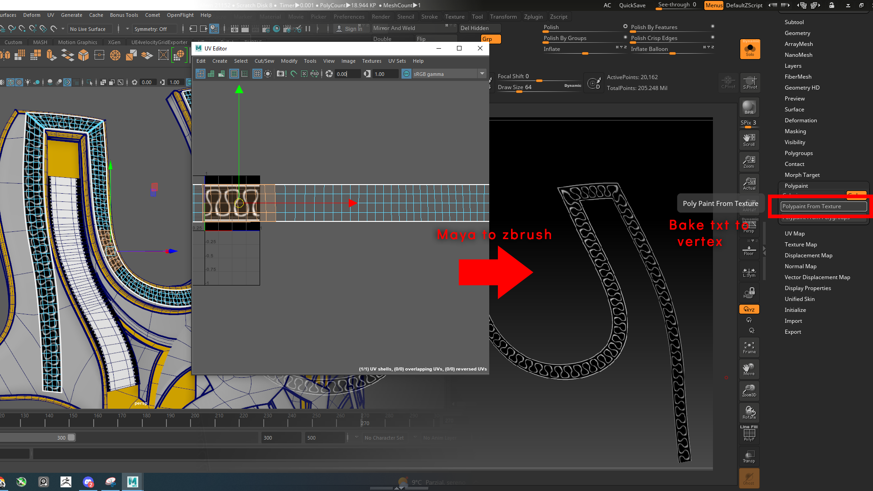
Task: Click Polypaint From Texture button
Action: (823, 206)
